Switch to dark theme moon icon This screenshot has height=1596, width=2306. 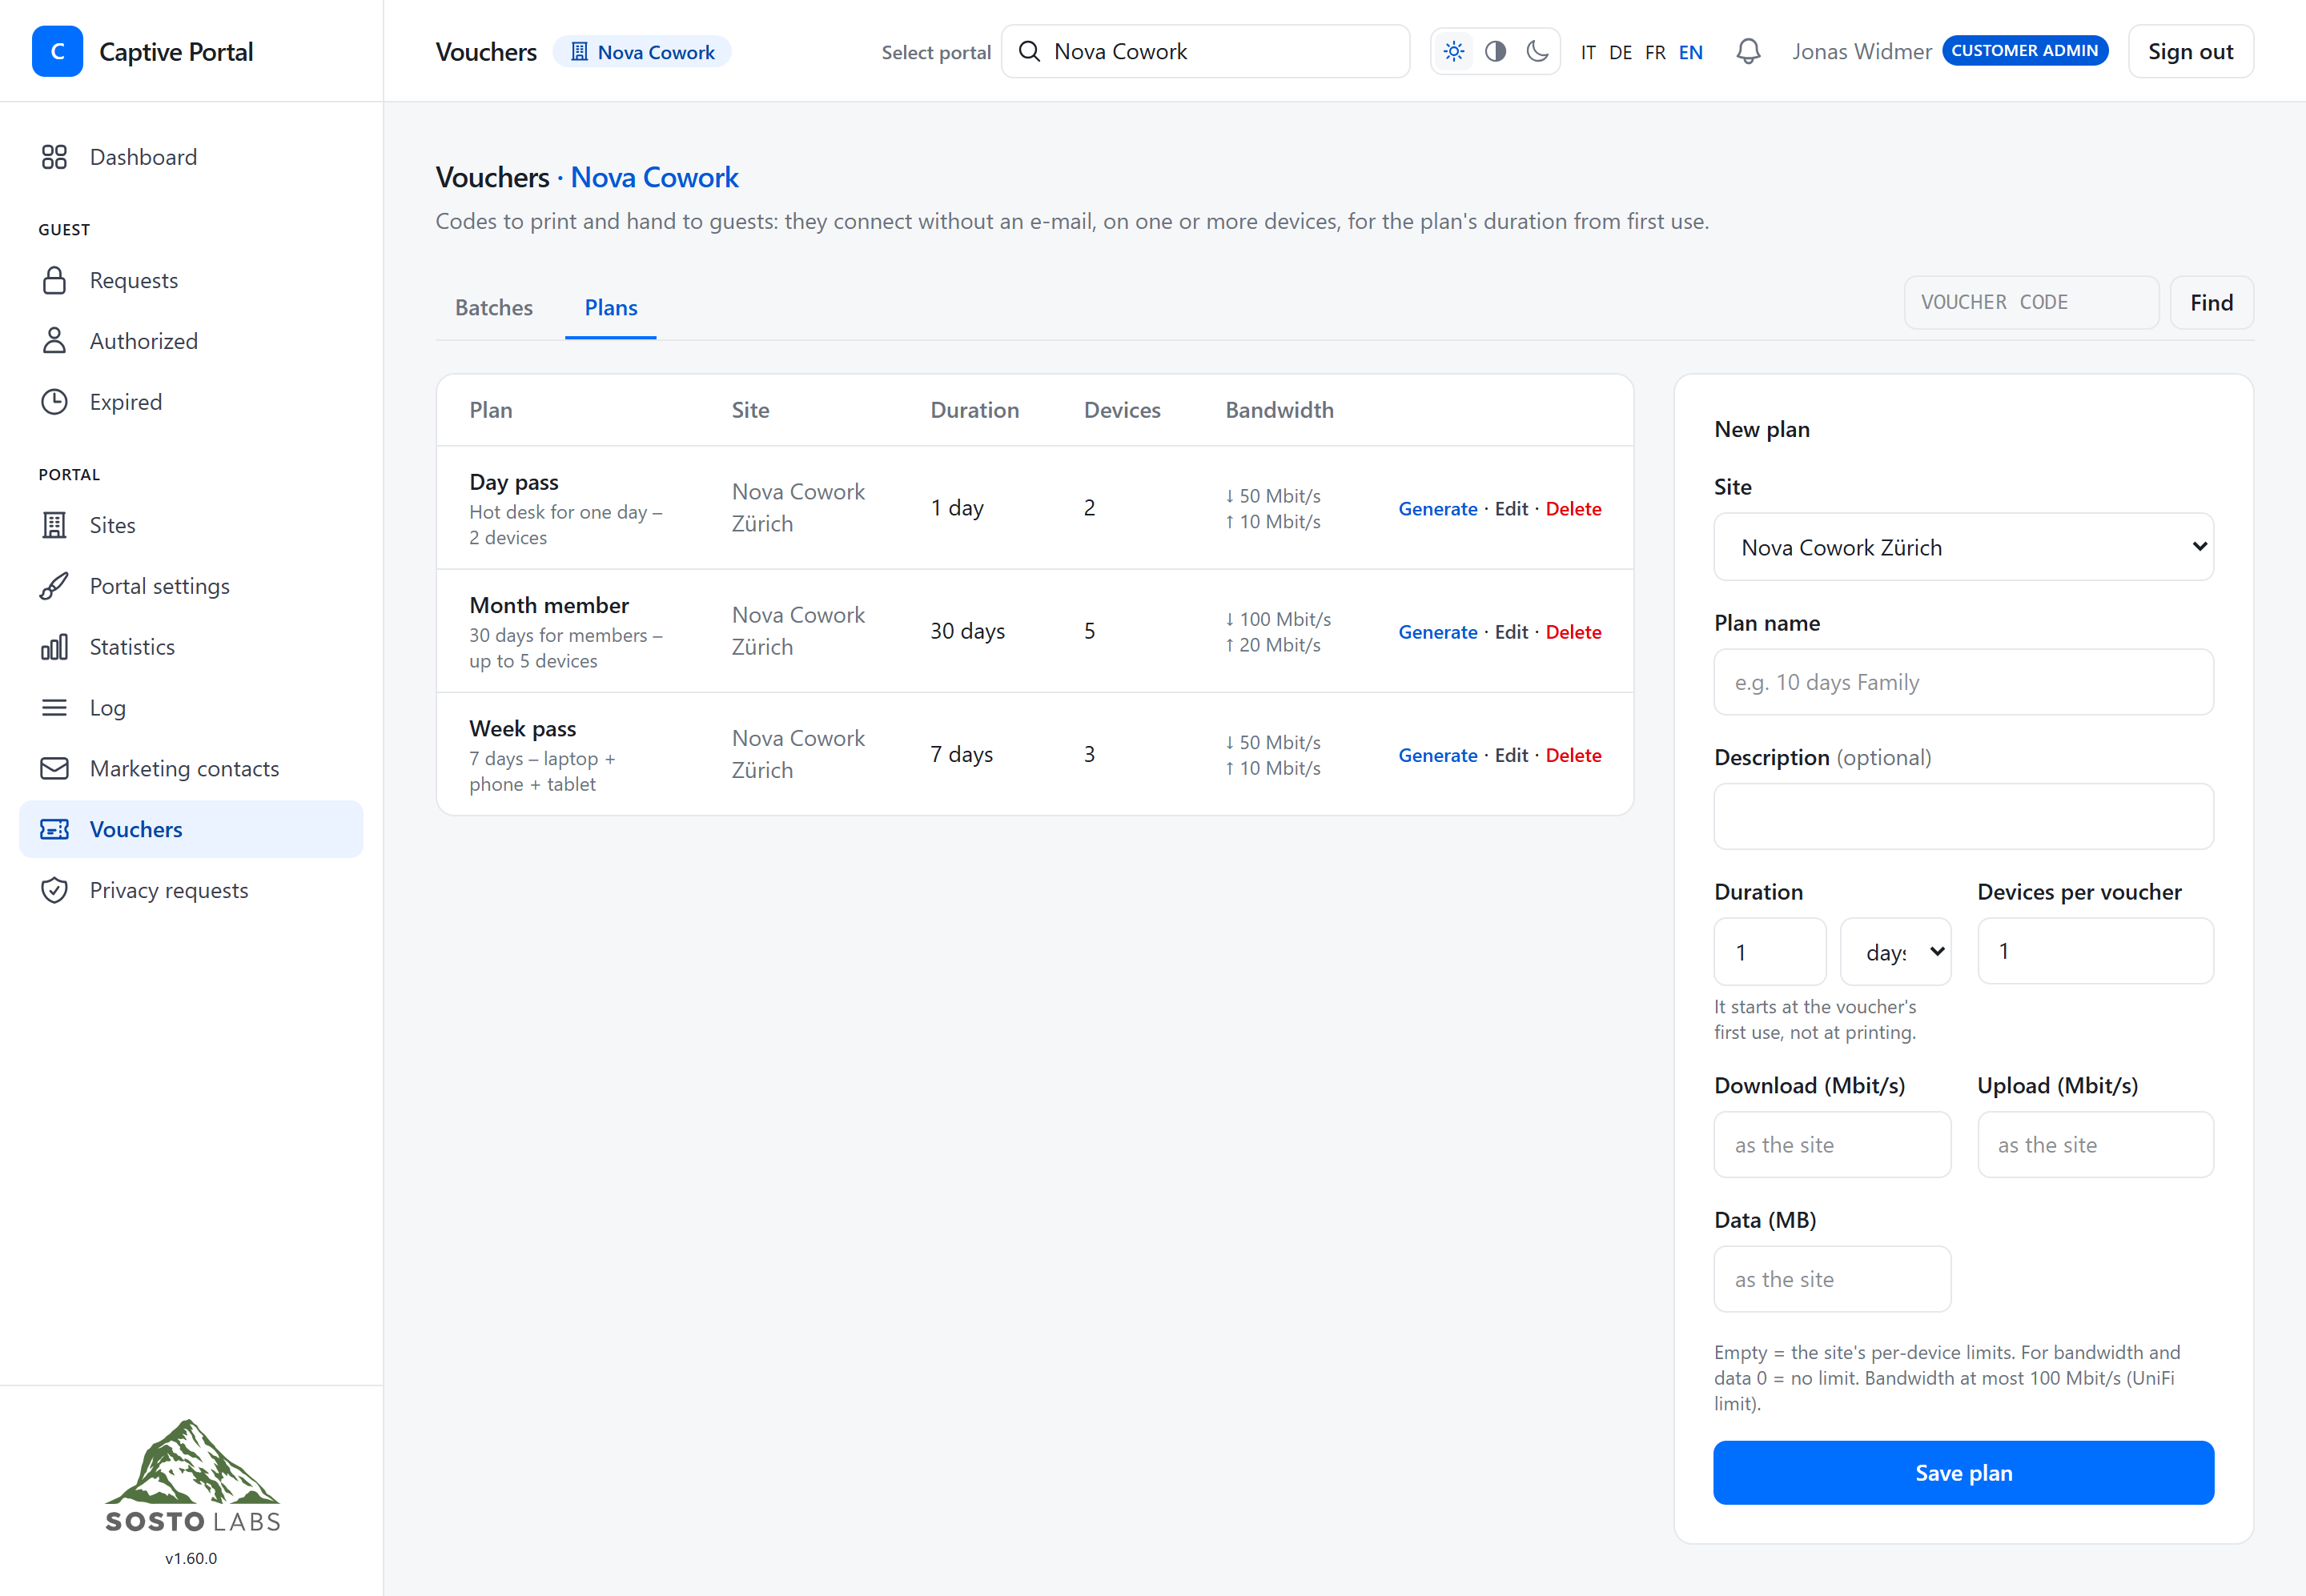pyautogui.click(x=1537, y=51)
